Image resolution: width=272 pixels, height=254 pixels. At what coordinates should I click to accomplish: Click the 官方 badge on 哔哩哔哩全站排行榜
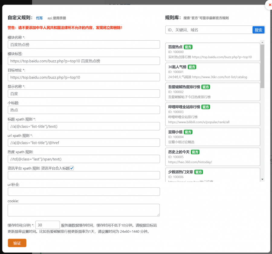pyautogui.click(x=205, y=107)
